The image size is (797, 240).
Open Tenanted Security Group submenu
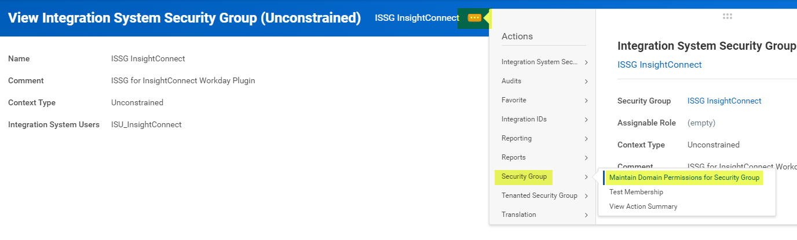pos(539,195)
